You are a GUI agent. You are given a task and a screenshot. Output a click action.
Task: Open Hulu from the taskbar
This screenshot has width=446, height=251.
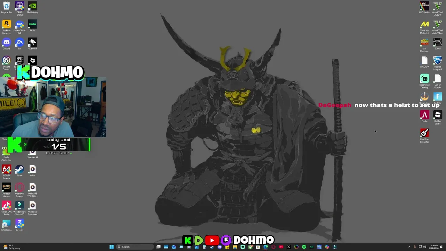click(x=312, y=247)
